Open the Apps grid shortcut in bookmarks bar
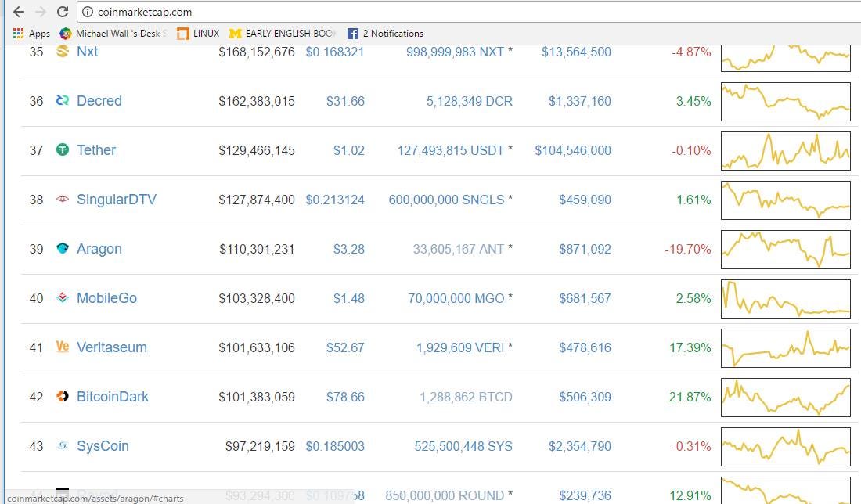The width and height of the screenshot is (861, 504). pyautogui.click(x=31, y=34)
